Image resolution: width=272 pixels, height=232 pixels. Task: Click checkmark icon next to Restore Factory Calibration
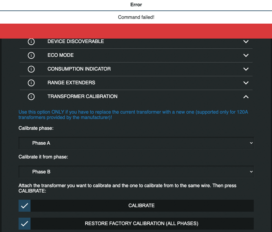click(25, 224)
